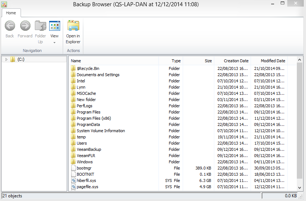The image size is (306, 201).
Task: Click the Forward navigation button
Action: click(25, 29)
